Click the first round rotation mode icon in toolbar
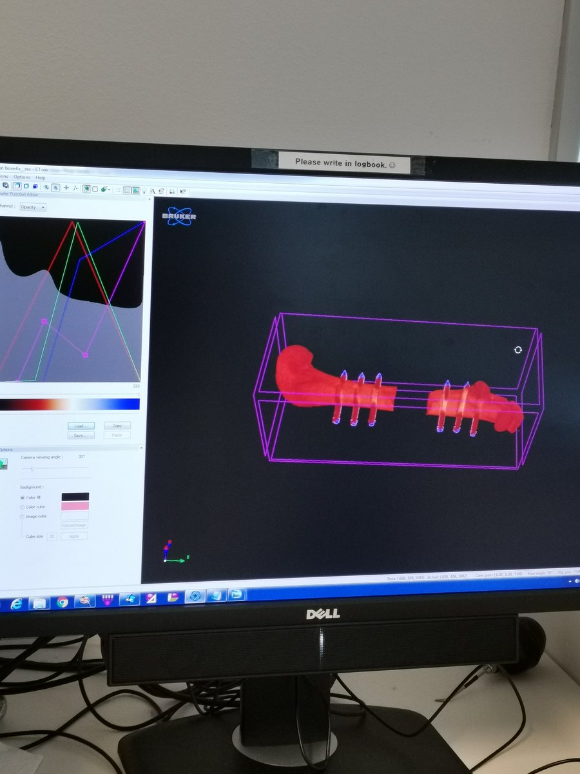This screenshot has height=774, width=580. click(46, 187)
